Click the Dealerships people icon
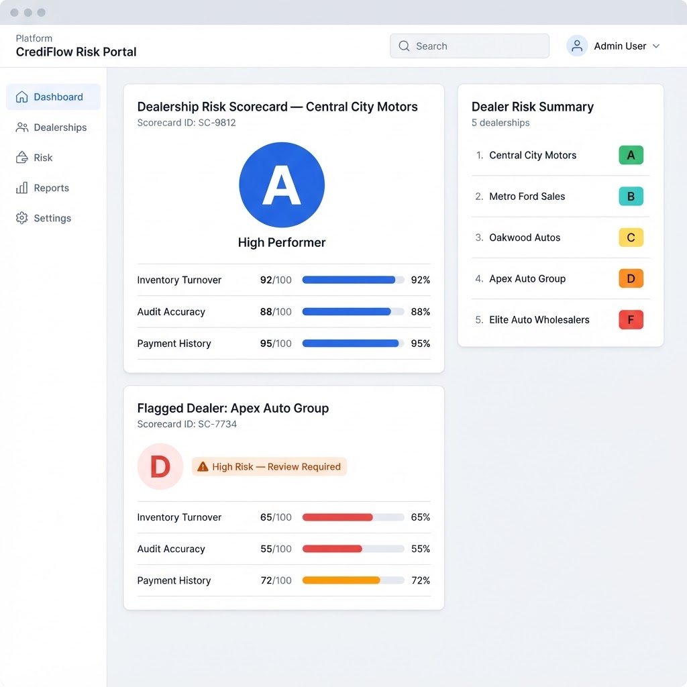The width and height of the screenshot is (687, 687). click(21, 127)
